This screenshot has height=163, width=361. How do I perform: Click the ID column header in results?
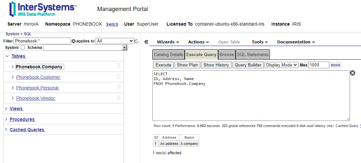click(x=156, y=137)
